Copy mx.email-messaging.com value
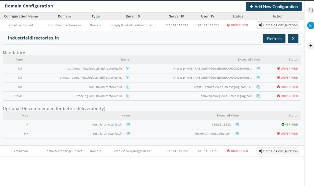314x186 pixels. point(237,134)
